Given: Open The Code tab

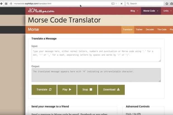Looking at the screenshot, I should [162, 30].
